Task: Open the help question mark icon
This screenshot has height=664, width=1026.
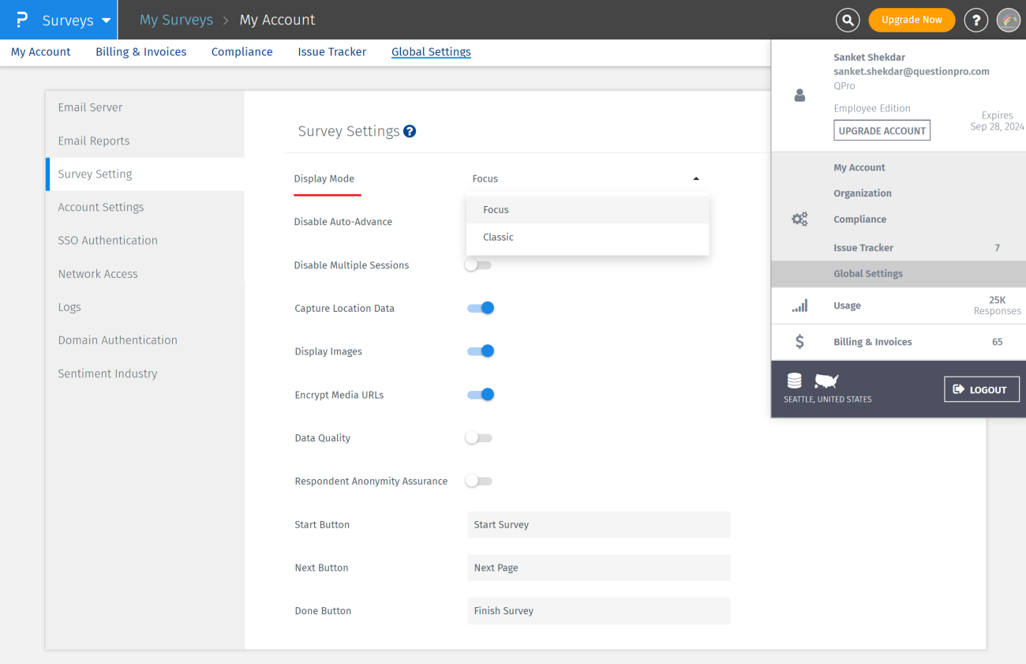Action: coord(976,20)
